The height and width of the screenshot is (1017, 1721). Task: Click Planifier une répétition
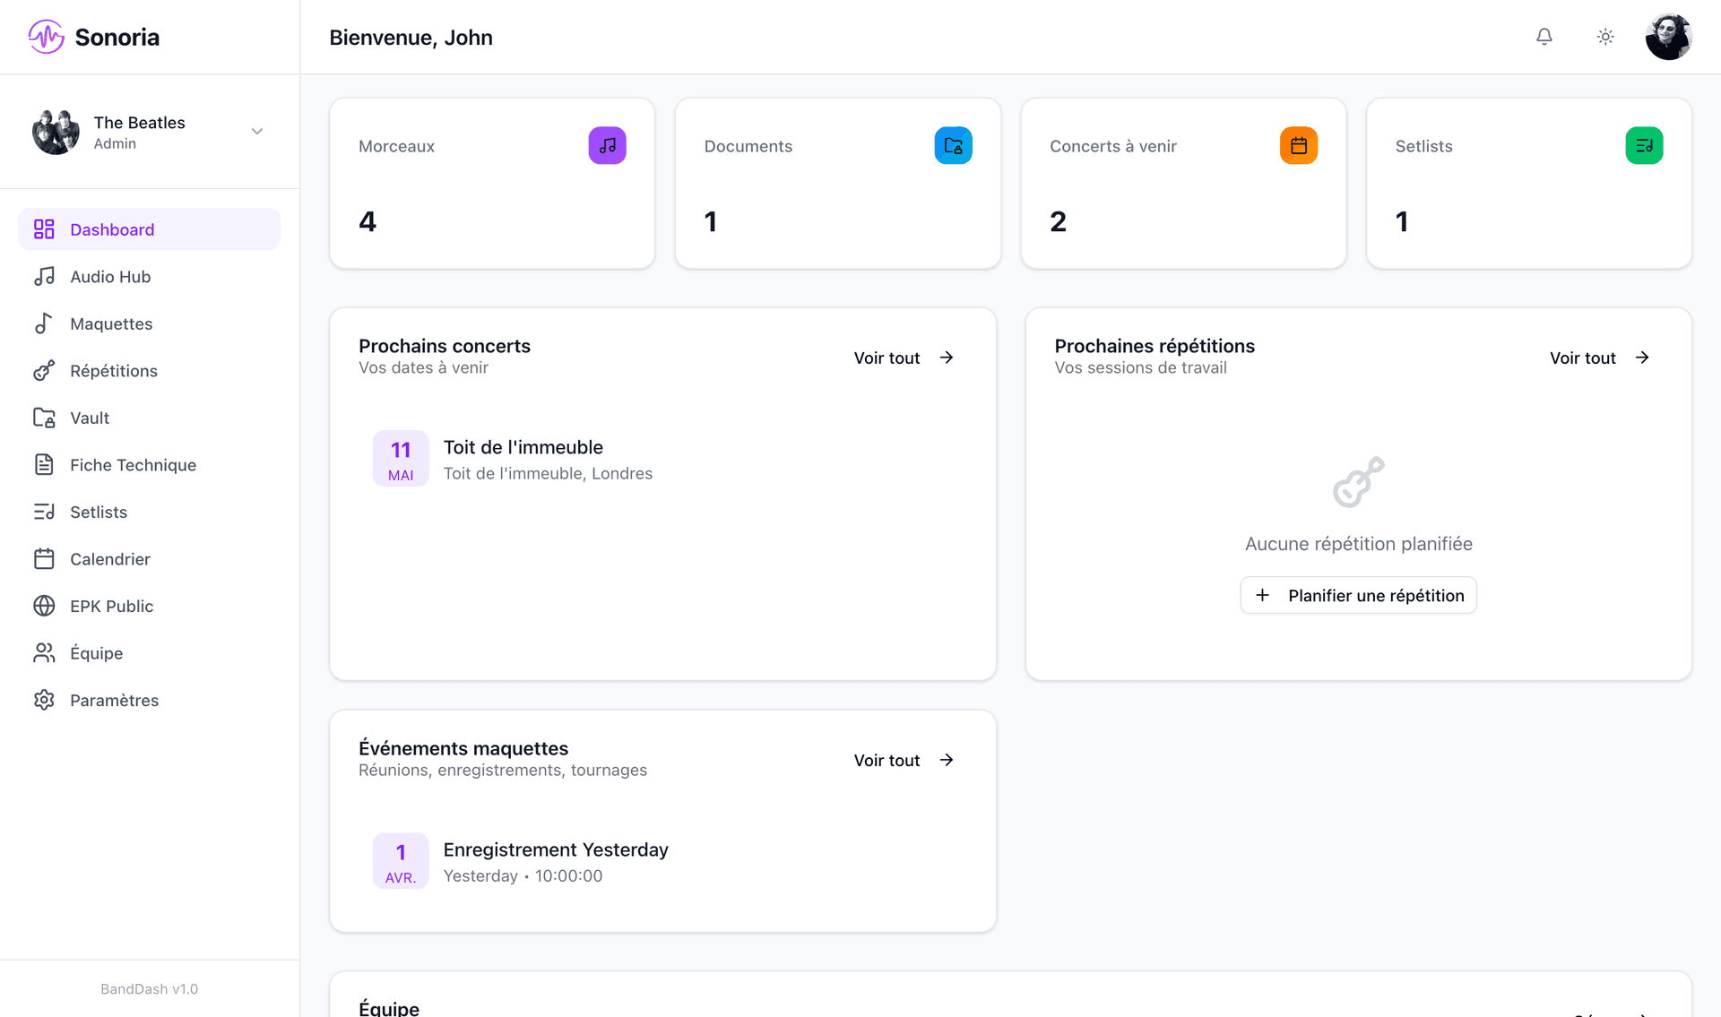(x=1357, y=595)
